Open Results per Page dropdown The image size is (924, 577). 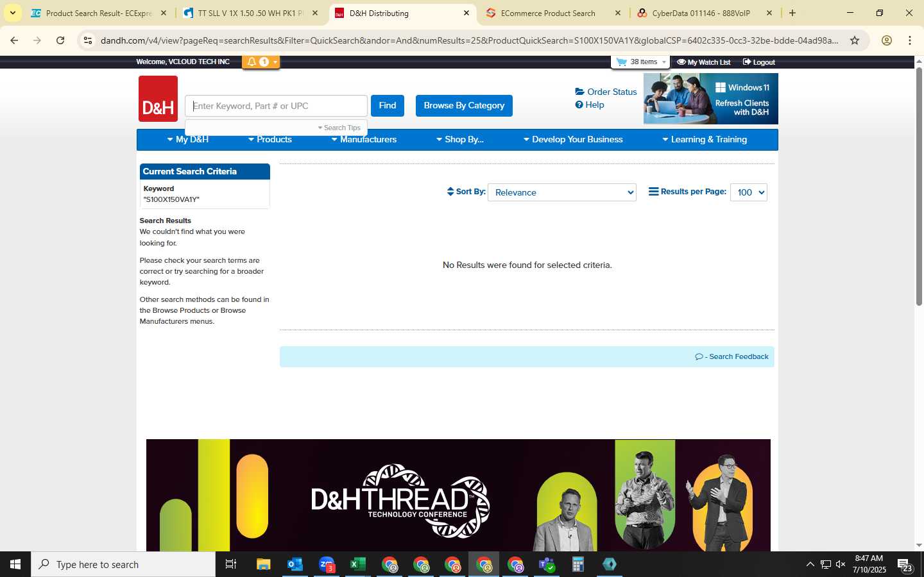(x=749, y=192)
